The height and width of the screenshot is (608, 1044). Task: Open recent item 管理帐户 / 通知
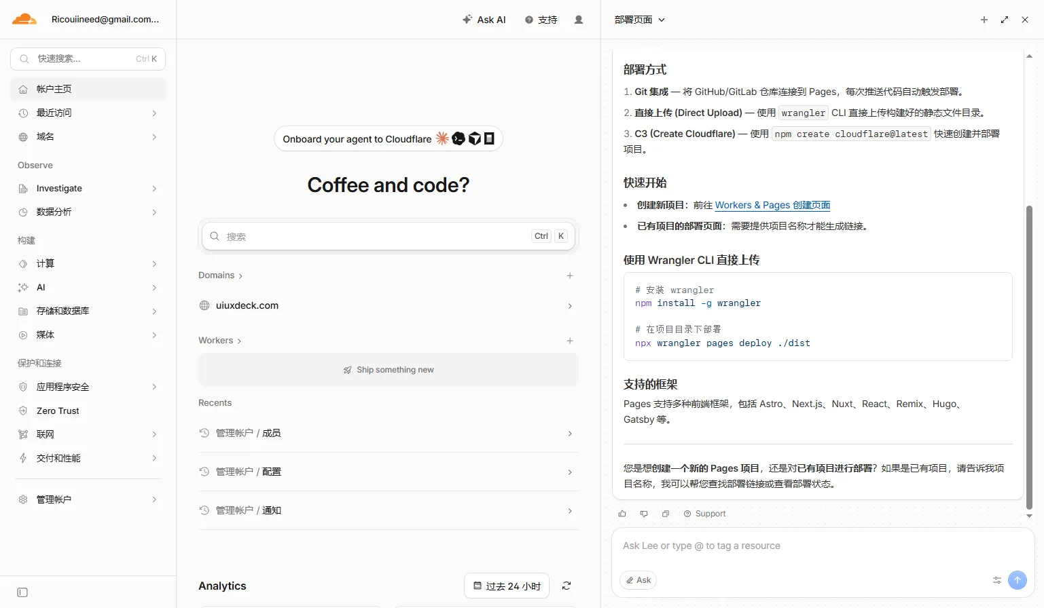389,510
